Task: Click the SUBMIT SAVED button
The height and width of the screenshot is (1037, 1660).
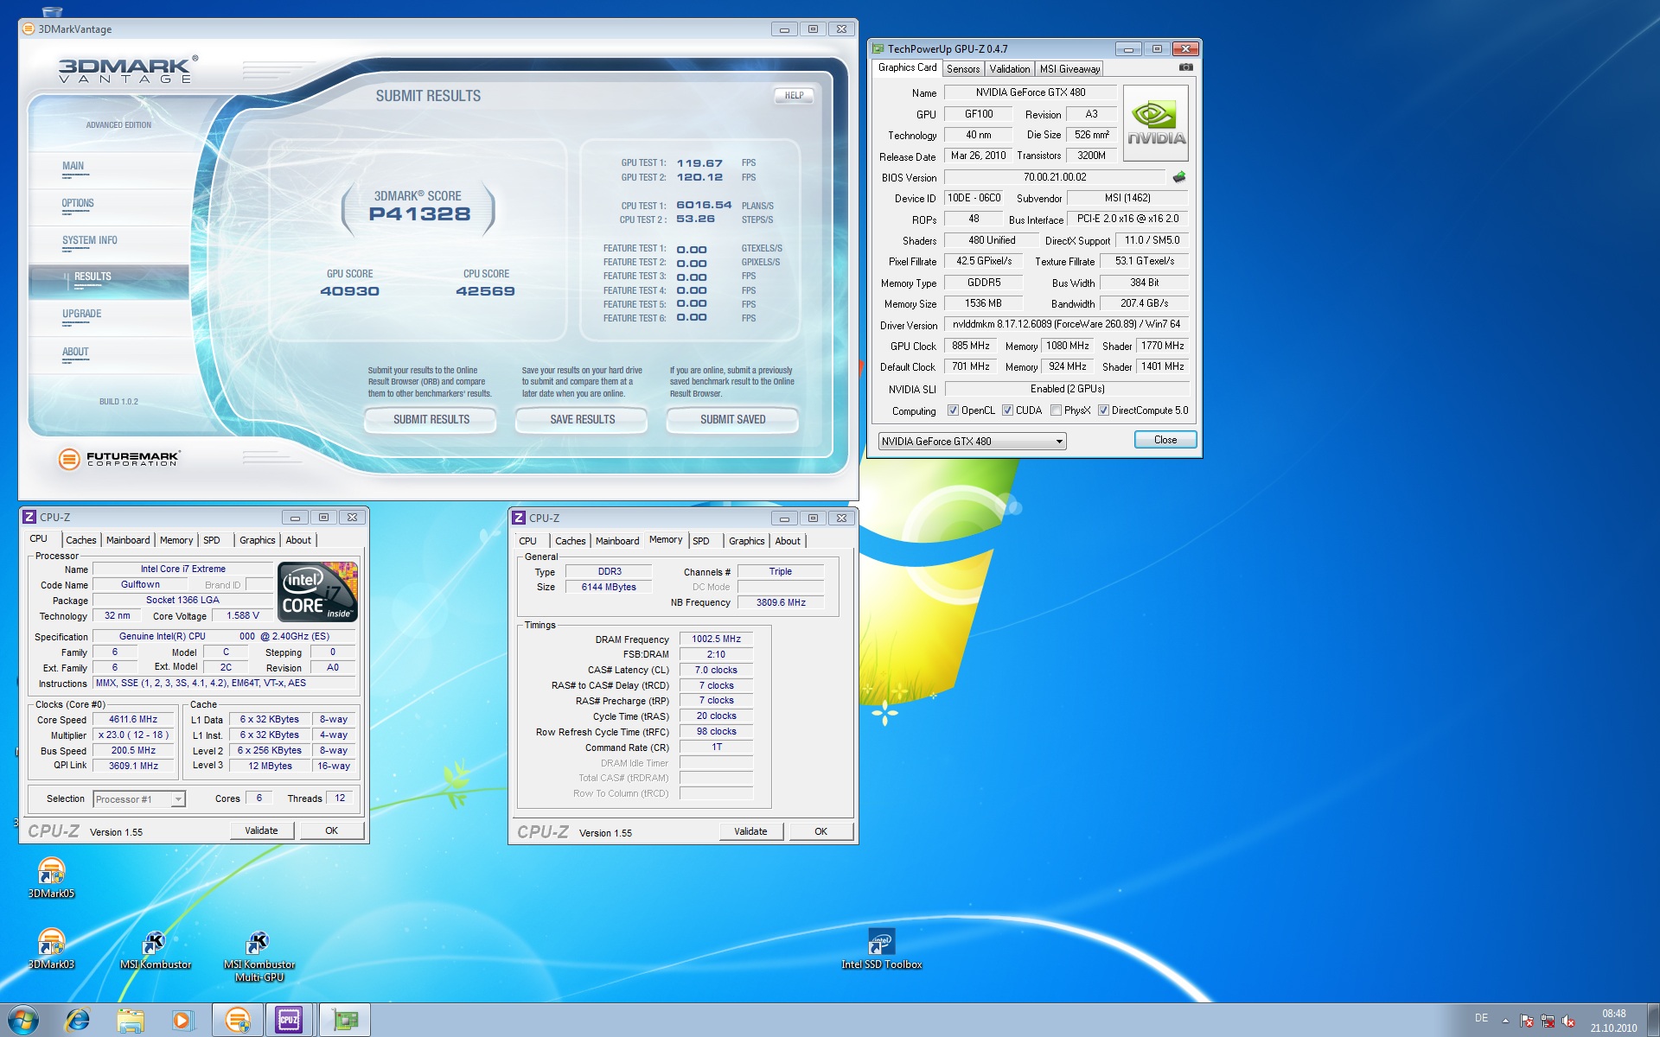Action: 733,420
